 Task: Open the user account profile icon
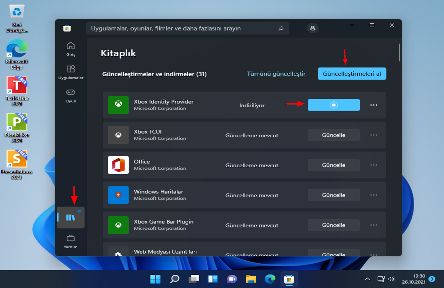coord(312,28)
